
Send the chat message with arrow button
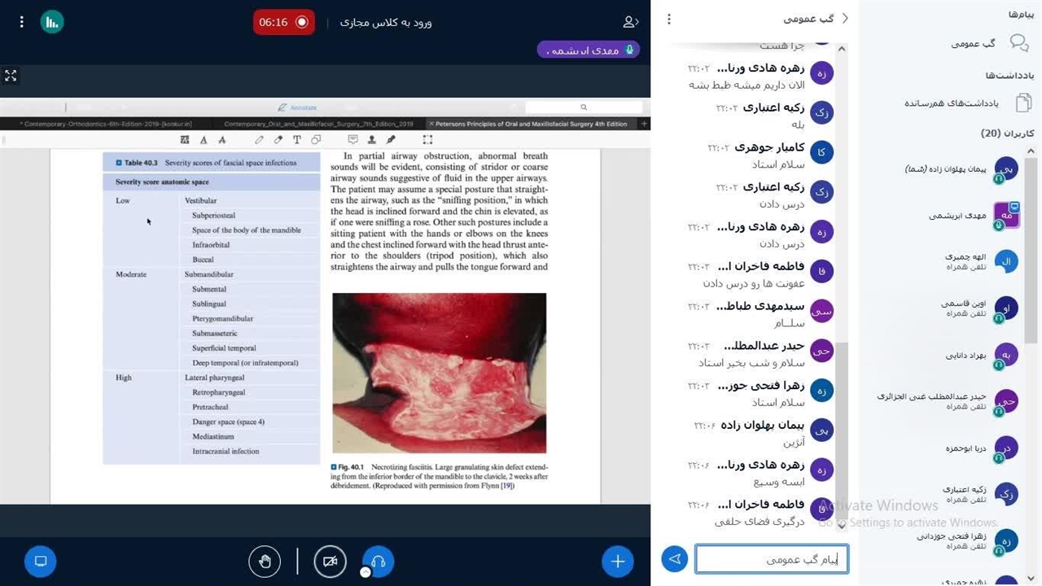[x=674, y=559]
